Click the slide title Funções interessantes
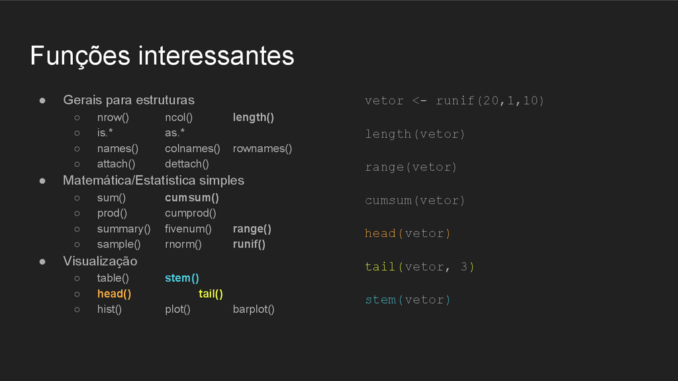 (x=162, y=56)
